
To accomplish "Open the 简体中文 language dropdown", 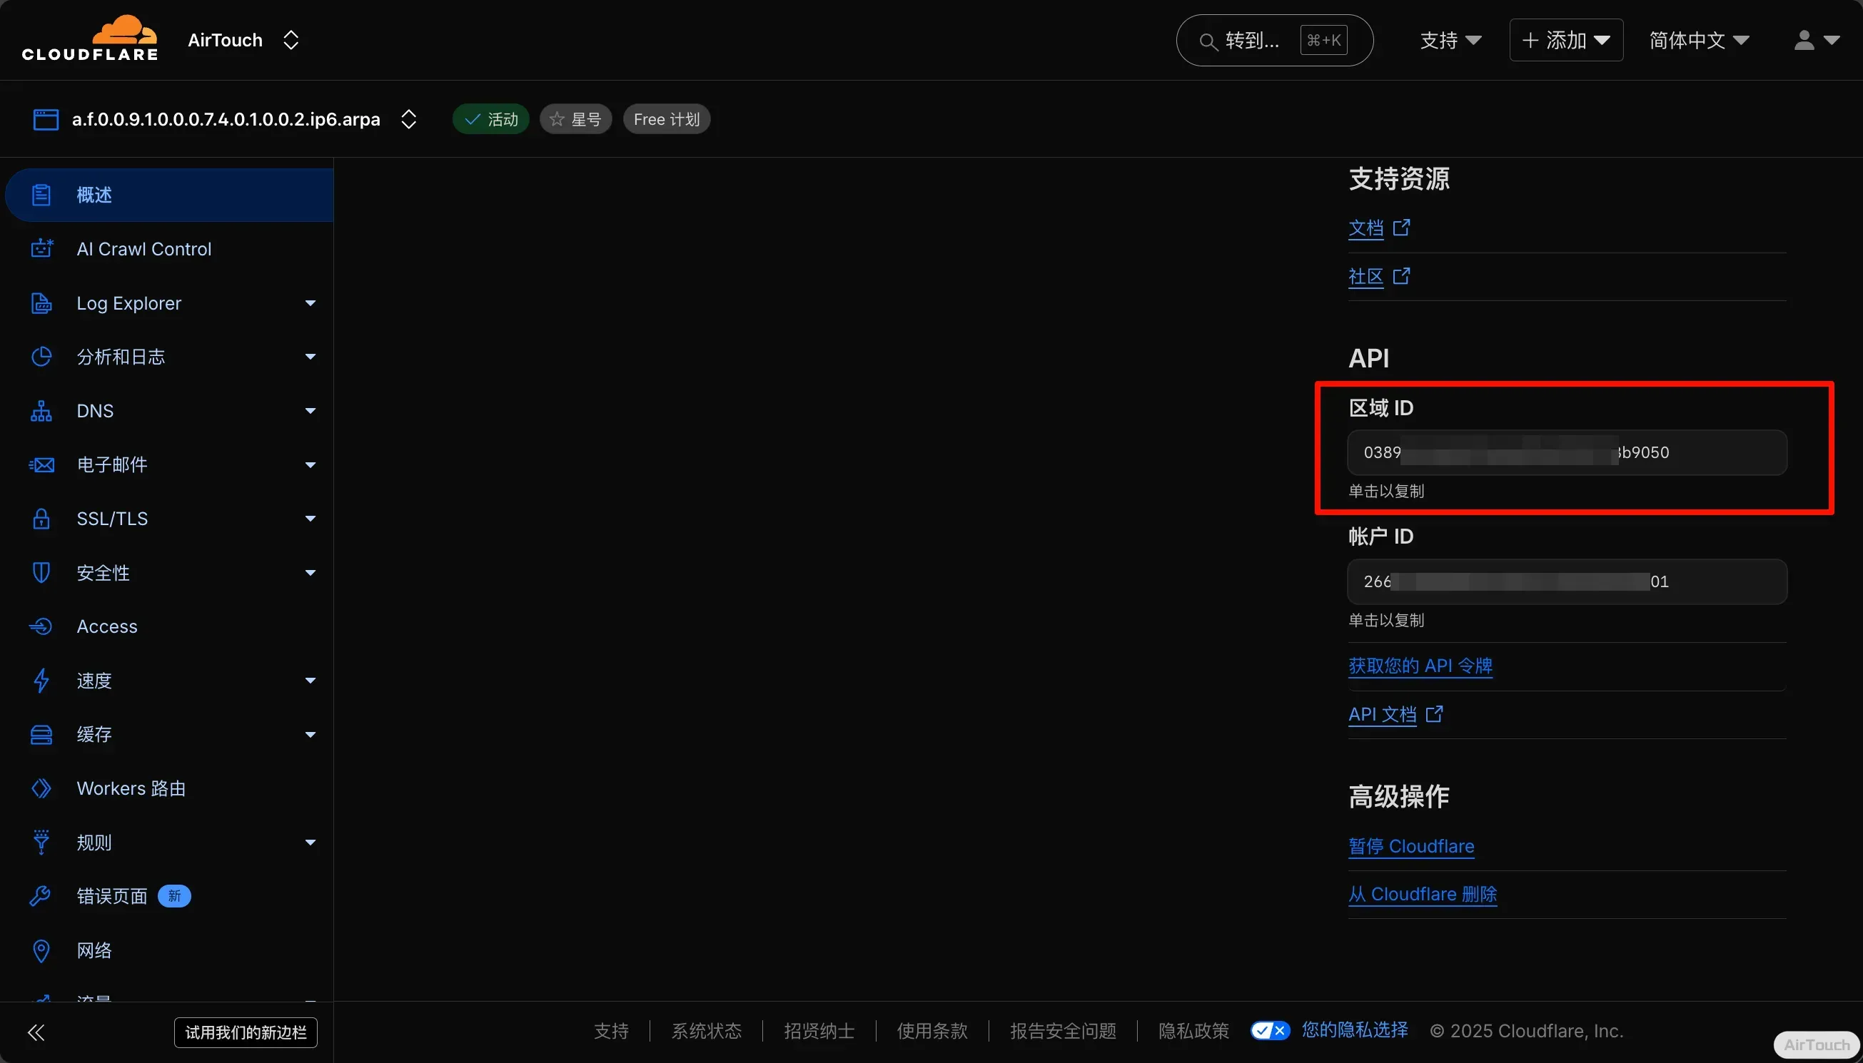I will (x=1699, y=40).
